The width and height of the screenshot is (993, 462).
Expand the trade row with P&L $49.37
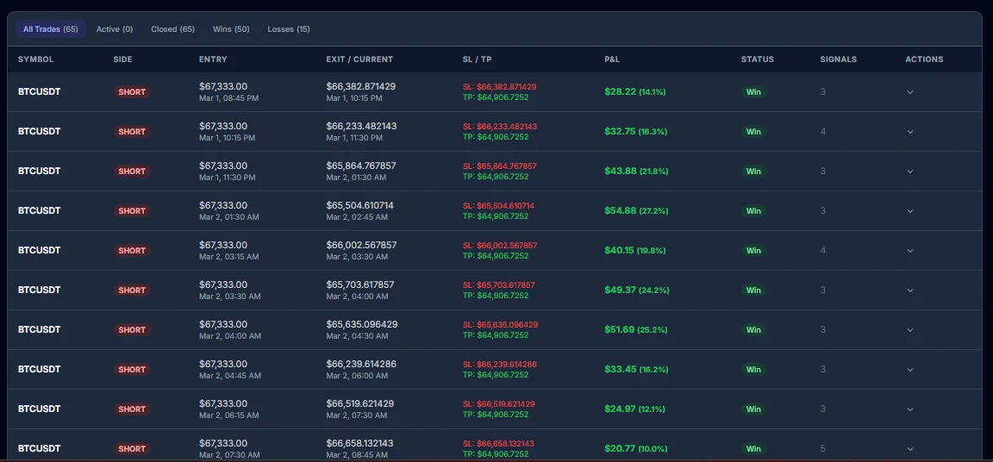[x=910, y=290]
